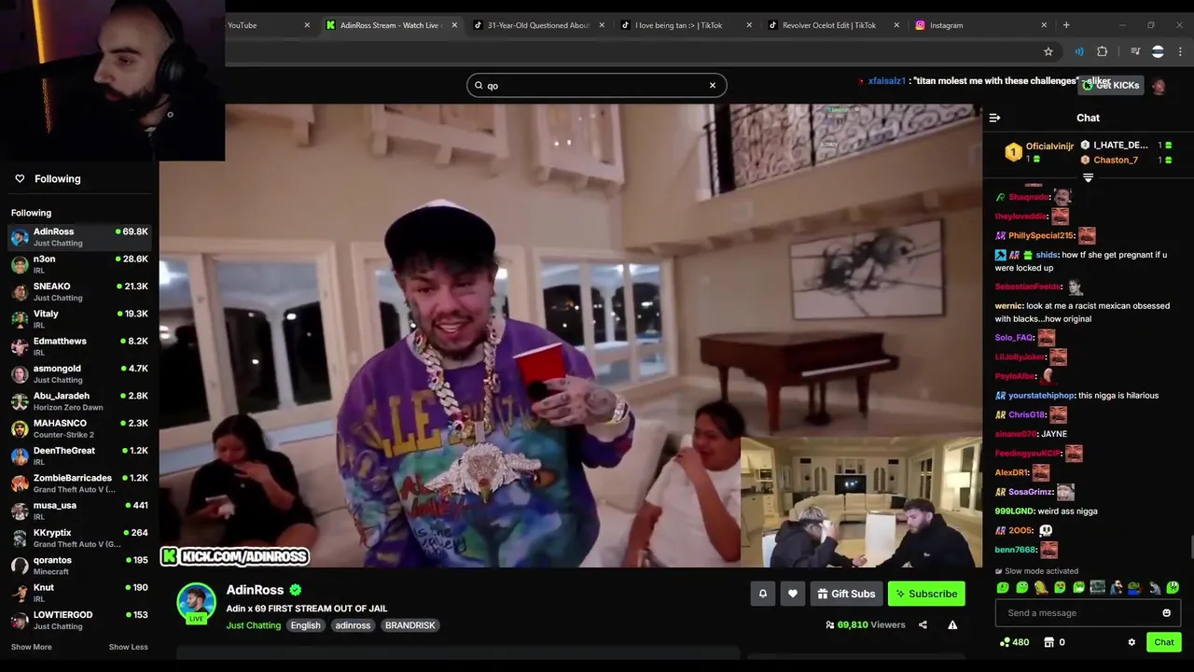Open qorantos Minecraft channel in sidebar
1194x672 pixels.
[79, 566]
